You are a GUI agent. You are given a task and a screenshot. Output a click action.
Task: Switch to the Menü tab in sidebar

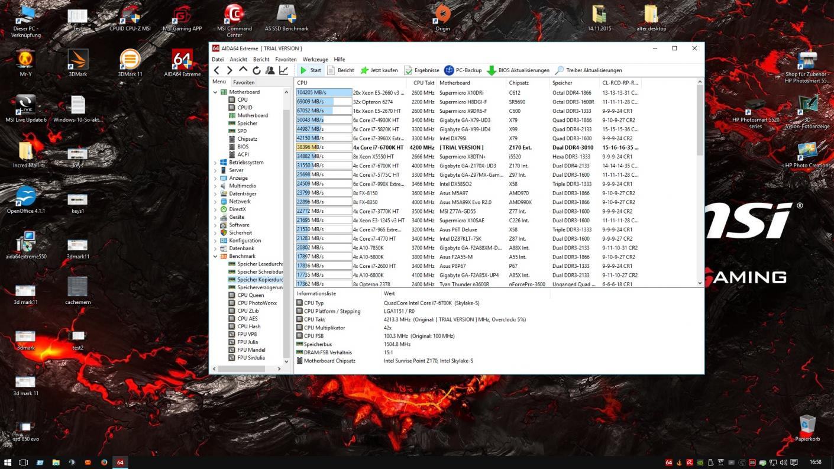pos(219,82)
